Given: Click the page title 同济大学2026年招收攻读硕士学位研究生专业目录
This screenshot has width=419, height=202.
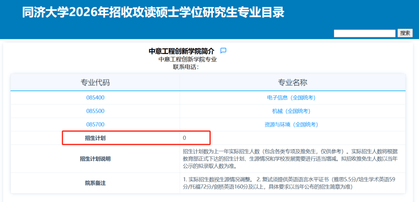Looking at the screenshot, I should [153, 12].
